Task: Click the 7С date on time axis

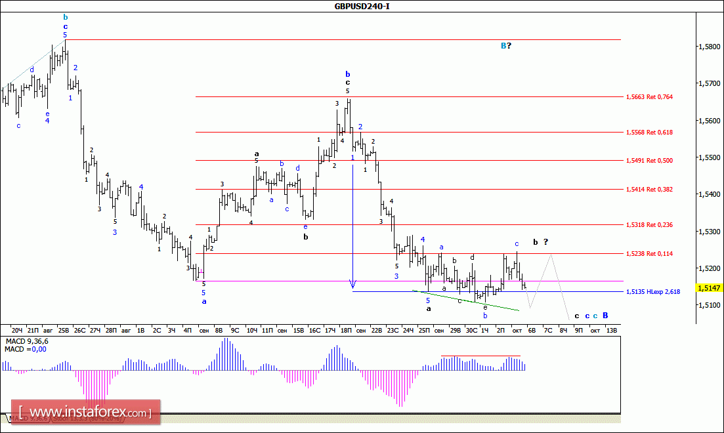Action: coord(548,330)
